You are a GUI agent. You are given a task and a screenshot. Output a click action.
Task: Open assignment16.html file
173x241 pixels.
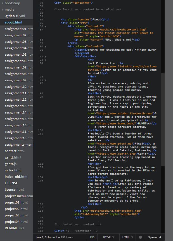[x=19, y=126]
